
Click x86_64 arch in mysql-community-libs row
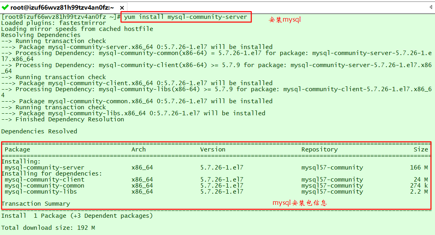tap(142, 192)
